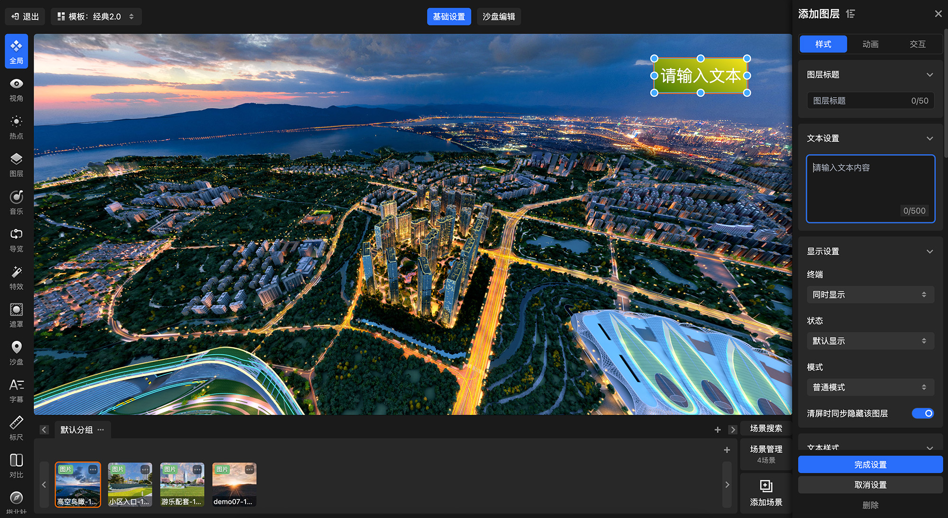Collapse the 文本设置 section

[x=930, y=138]
